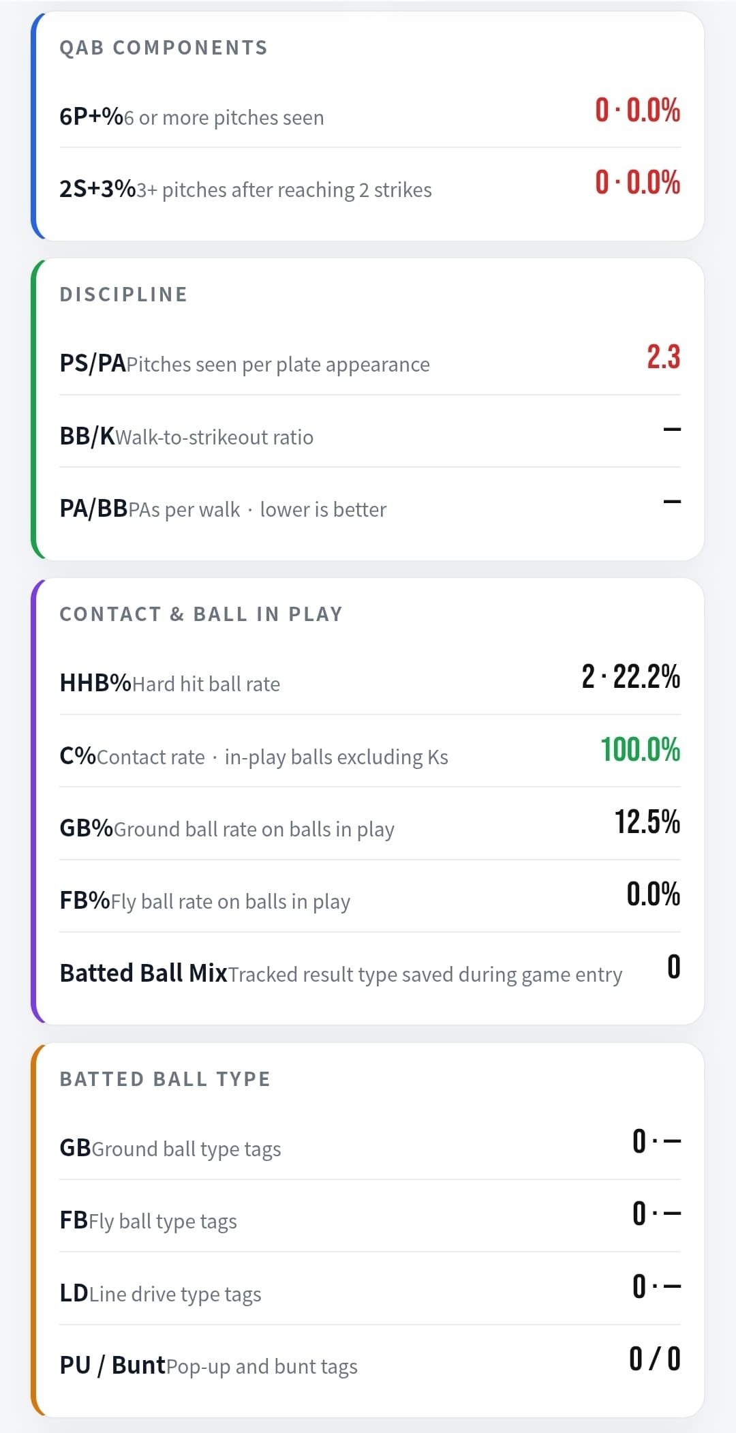Viewport: 736px width, 1433px height.
Task: Collapse the Discipline section
Action: [123, 294]
